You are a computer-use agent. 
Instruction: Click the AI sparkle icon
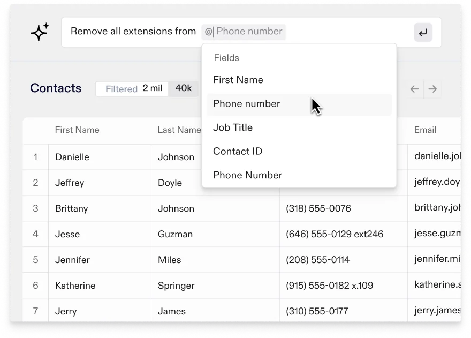(x=40, y=32)
